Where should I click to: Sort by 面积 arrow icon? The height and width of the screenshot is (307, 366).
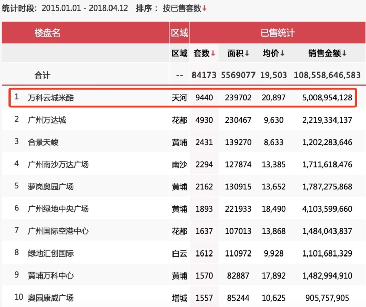click(247, 54)
